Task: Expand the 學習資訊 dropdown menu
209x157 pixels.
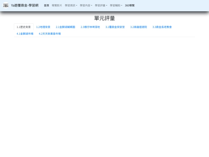Action: pos(71,5)
